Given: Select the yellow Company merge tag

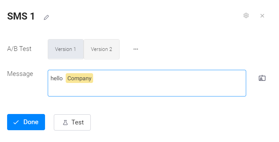Looking at the screenshot, I should point(79,78).
